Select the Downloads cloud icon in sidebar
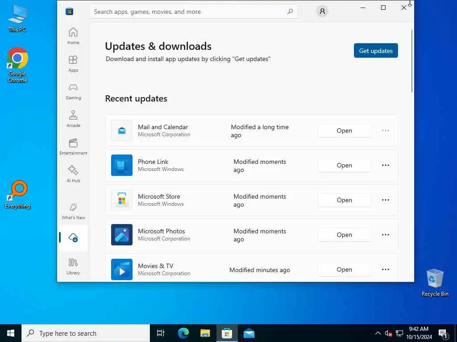This screenshot has height=342, width=457. [73, 238]
